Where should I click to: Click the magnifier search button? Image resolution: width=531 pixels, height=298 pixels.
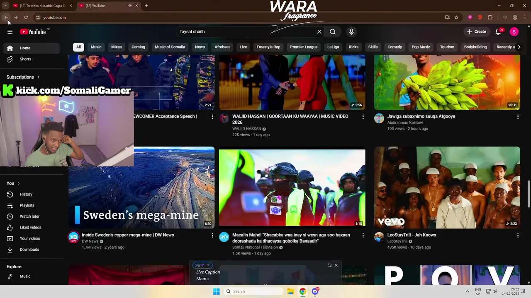point(333,32)
